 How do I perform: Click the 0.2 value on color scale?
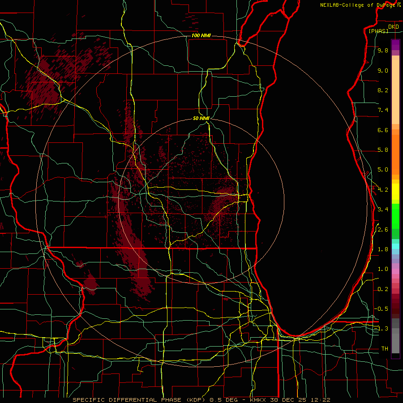click(383, 289)
